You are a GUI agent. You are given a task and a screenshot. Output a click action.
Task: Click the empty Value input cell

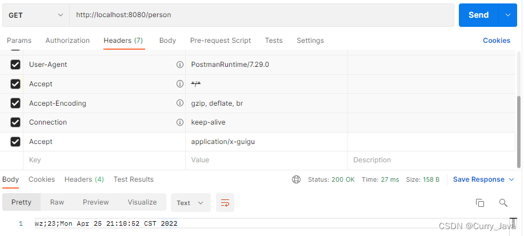pos(266,160)
